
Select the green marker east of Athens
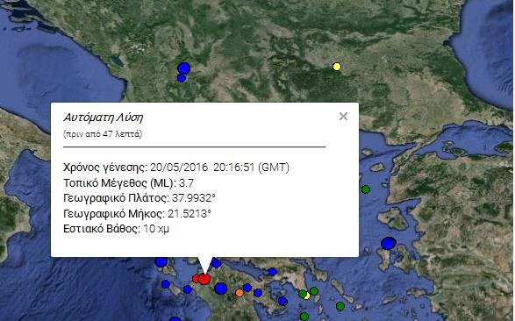click(314, 291)
